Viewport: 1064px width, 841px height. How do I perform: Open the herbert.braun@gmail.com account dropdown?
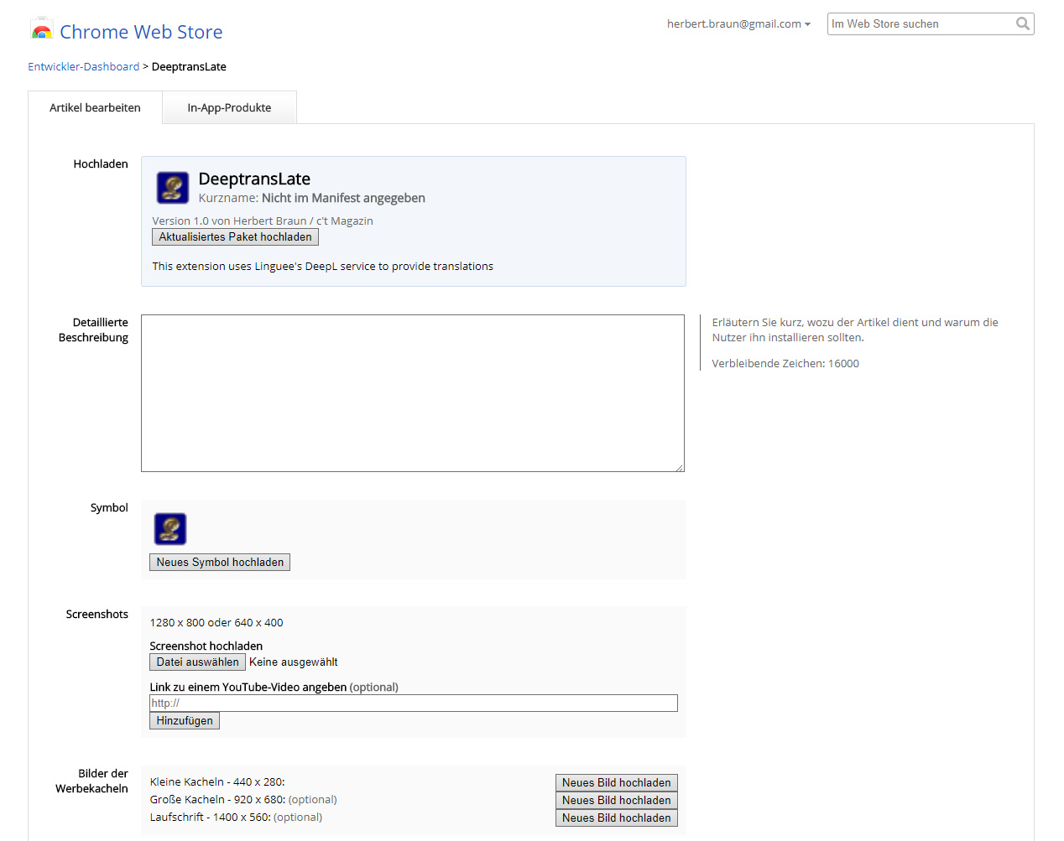click(x=738, y=23)
